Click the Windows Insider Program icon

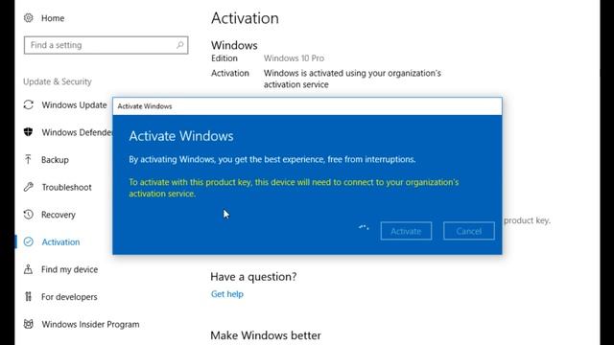[x=28, y=324]
